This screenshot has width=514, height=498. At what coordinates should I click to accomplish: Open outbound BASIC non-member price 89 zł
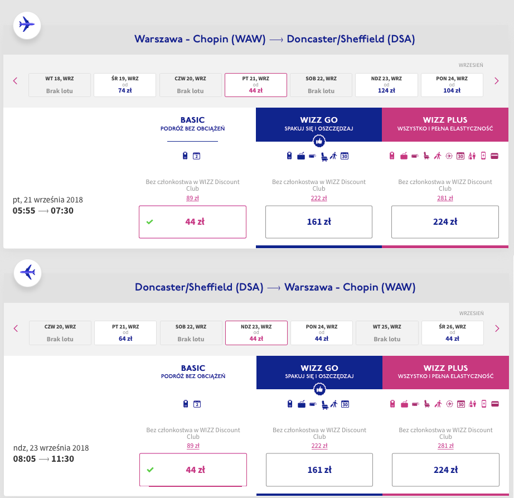pos(192,198)
